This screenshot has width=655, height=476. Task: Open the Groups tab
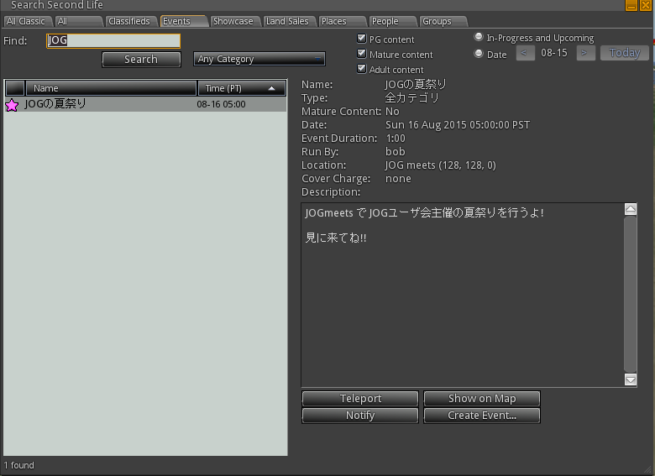click(443, 21)
